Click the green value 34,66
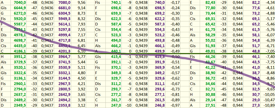This screenshot has height=108, width=275. click(x=210, y=84)
